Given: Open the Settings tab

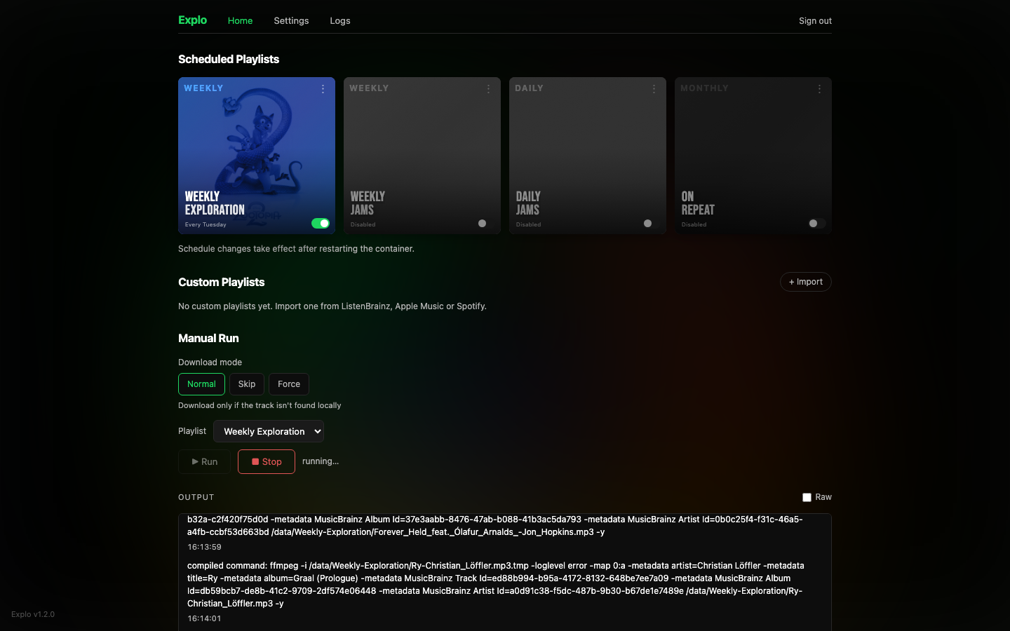Looking at the screenshot, I should [x=291, y=21].
